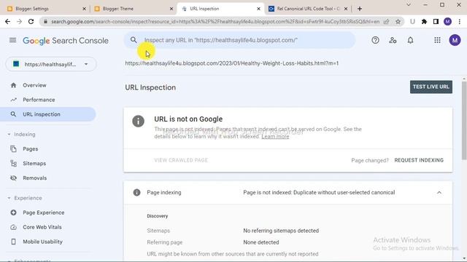Click the search magnifier icon in inspect bar
The height and width of the screenshot is (262, 467).
point(134,40)
